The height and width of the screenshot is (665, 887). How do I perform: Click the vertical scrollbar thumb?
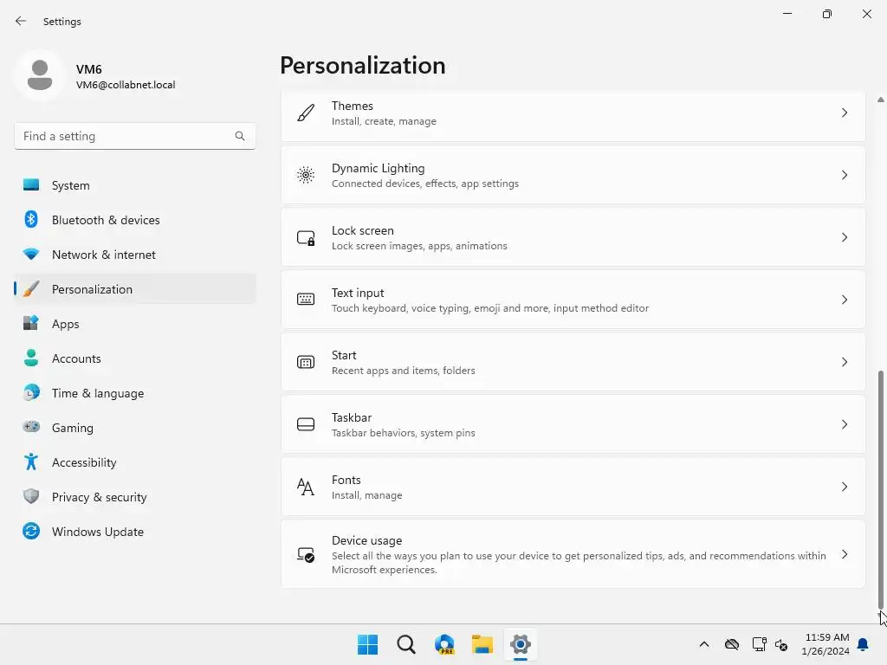click(880, 490)
